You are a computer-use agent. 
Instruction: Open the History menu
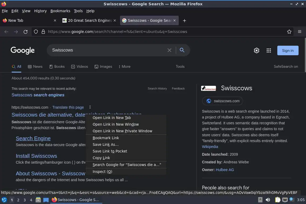click(x=40, y=11)
